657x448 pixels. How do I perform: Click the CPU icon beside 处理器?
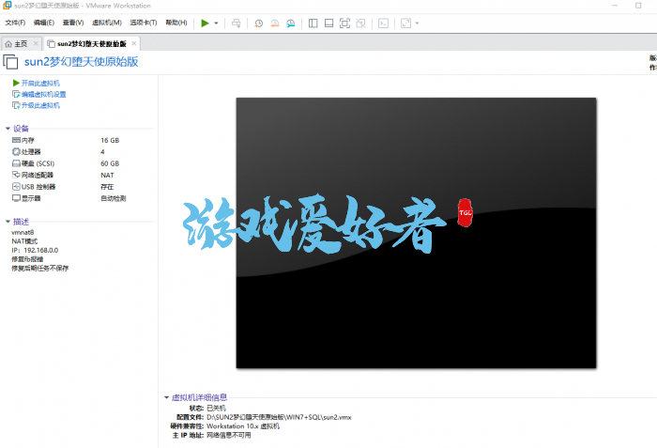(x=16, y=152)
